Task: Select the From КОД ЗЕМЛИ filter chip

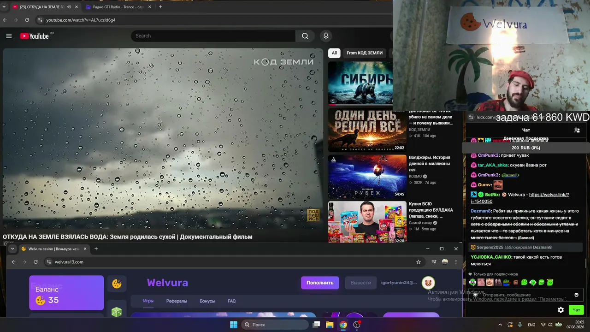Action: (x=365, y=53)
